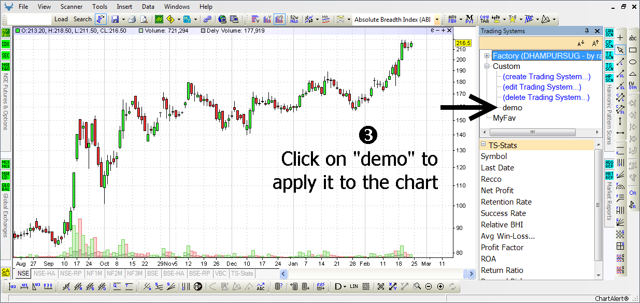Toggle LIN scale button
Screen dimensions: 640x303
coord(354,286)
